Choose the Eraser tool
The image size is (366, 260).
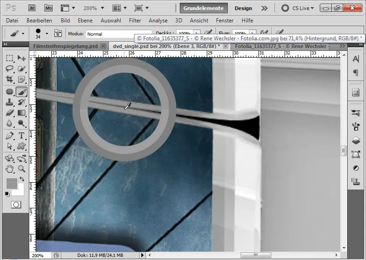coord(9,113)
